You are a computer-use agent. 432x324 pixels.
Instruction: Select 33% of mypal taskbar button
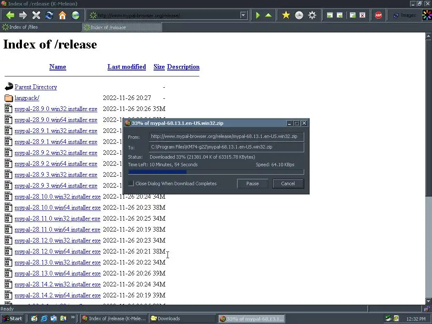[251, 319]
